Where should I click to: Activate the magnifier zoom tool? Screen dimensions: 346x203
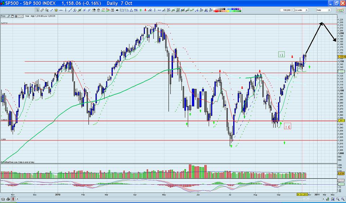(x=47, y=10)
